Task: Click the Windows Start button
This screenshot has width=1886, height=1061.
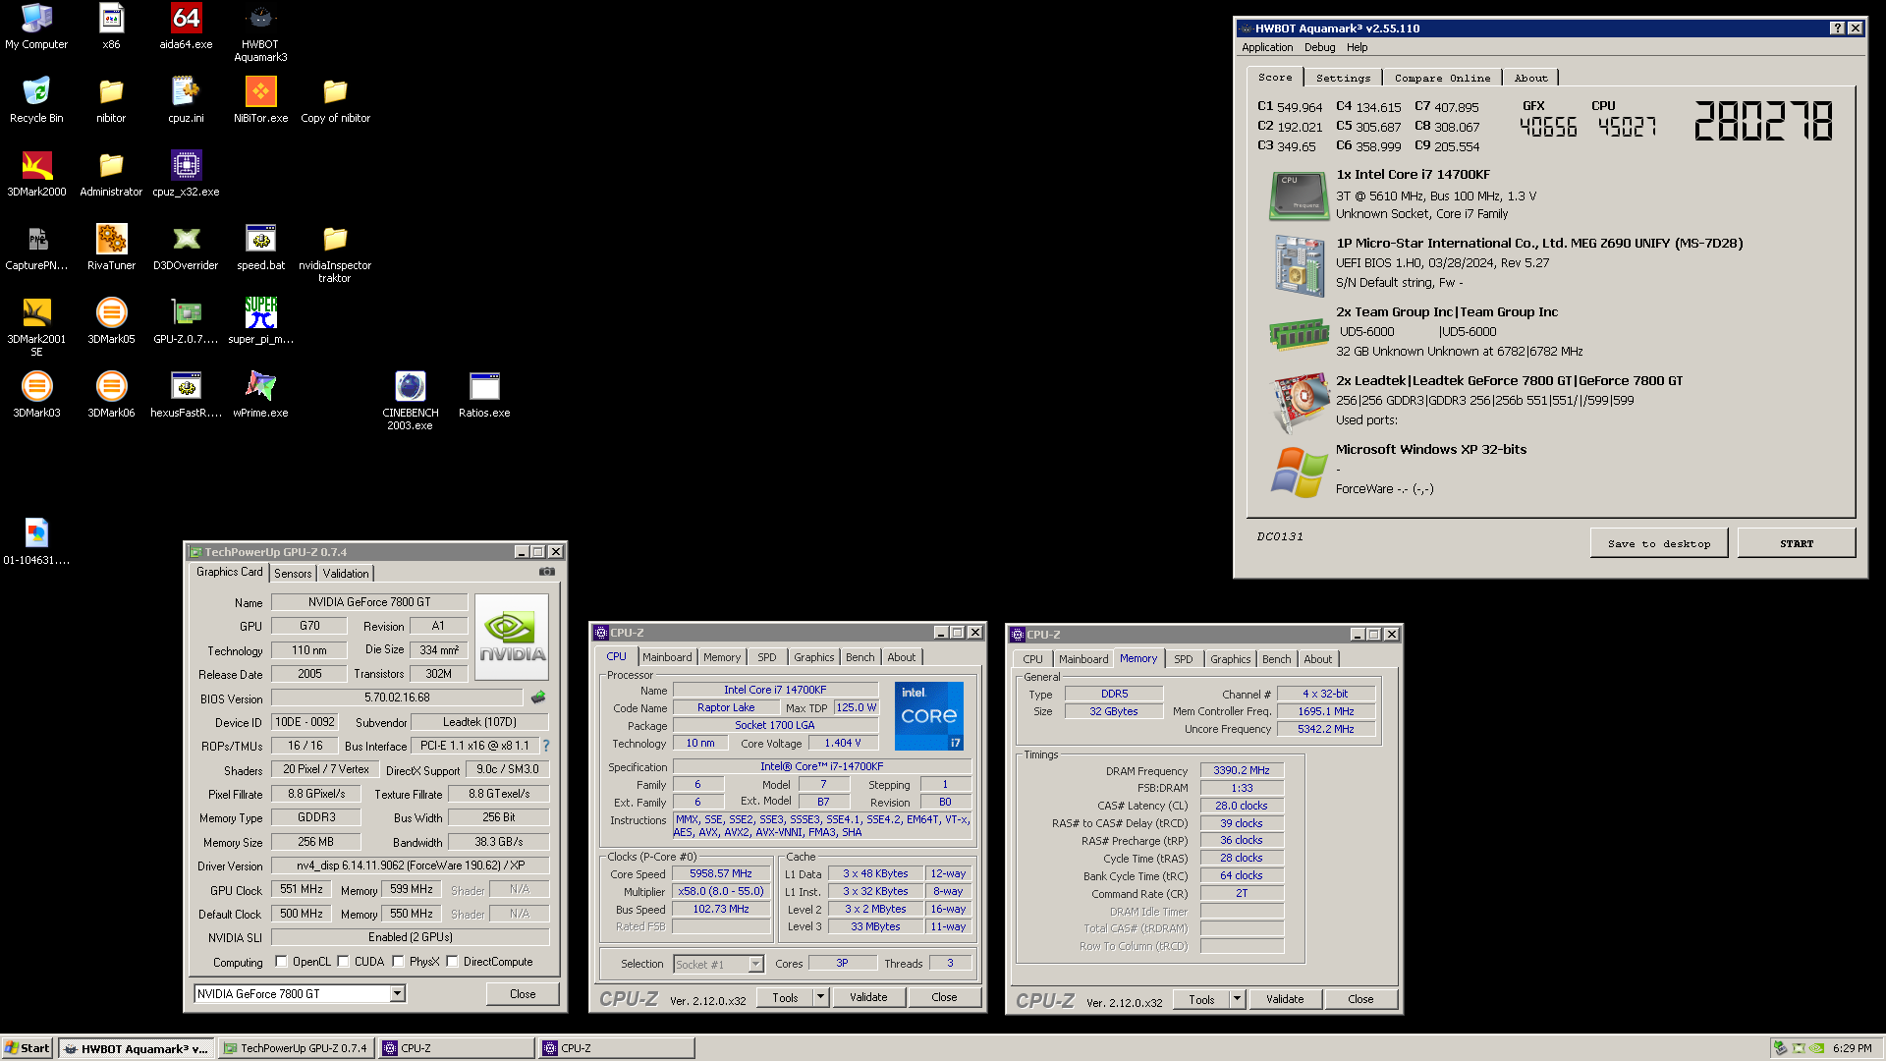Action: click(x=27, y=1048)
